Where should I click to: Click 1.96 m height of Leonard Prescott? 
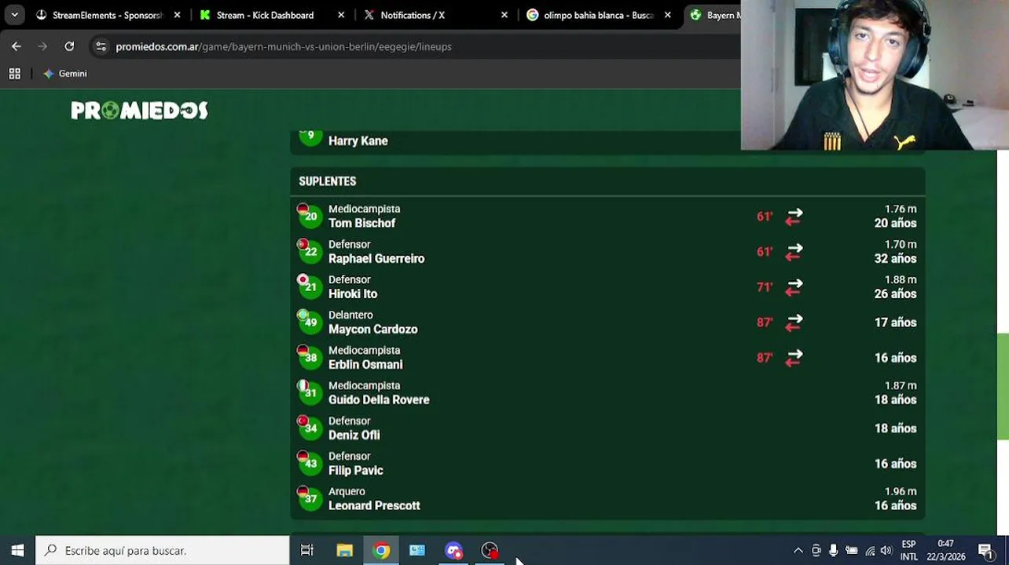[x=901, y=491]
